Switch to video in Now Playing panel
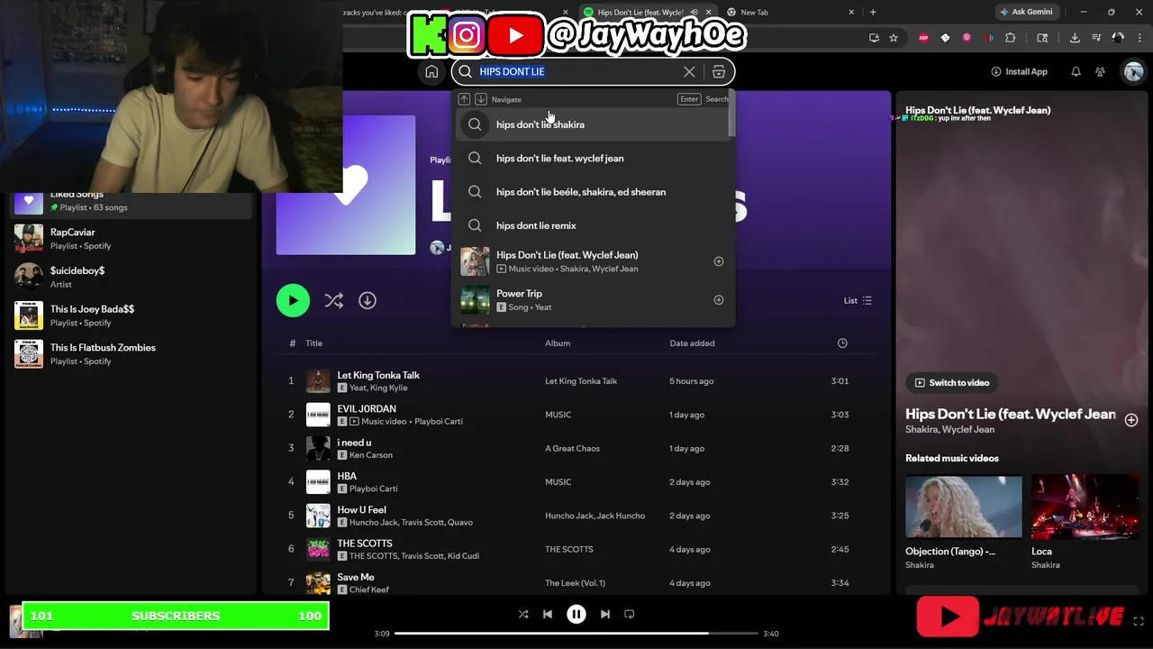1153x649 pixels. pos(952,382)
